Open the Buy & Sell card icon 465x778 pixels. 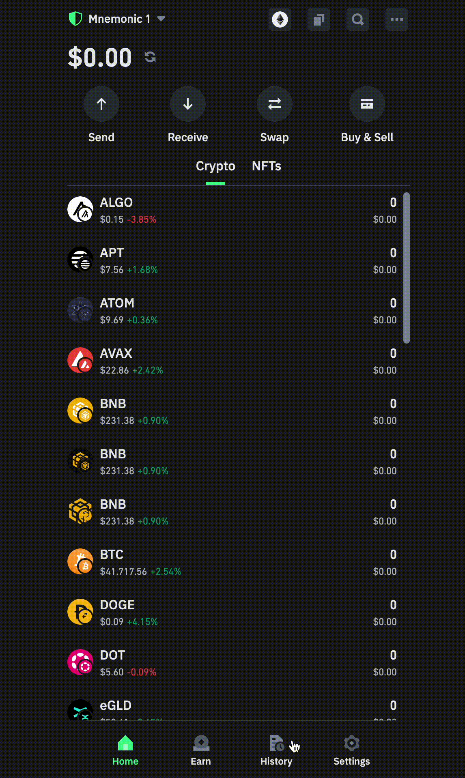[367, 104]
